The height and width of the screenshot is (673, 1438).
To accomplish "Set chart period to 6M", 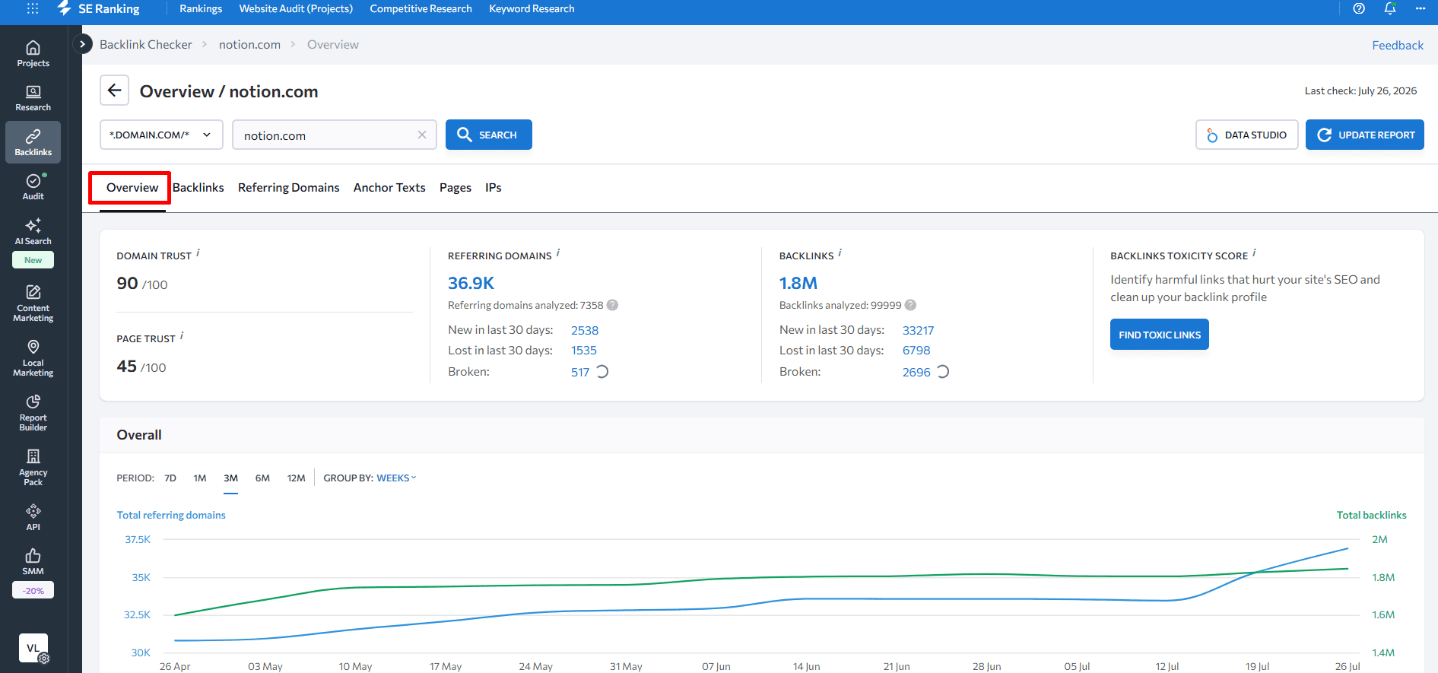I will tap(262, 478).
